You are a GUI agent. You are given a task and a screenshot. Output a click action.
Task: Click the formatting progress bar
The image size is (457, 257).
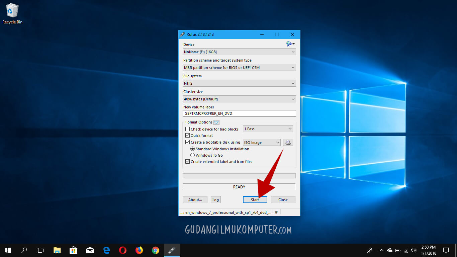(x=239, y=176)
